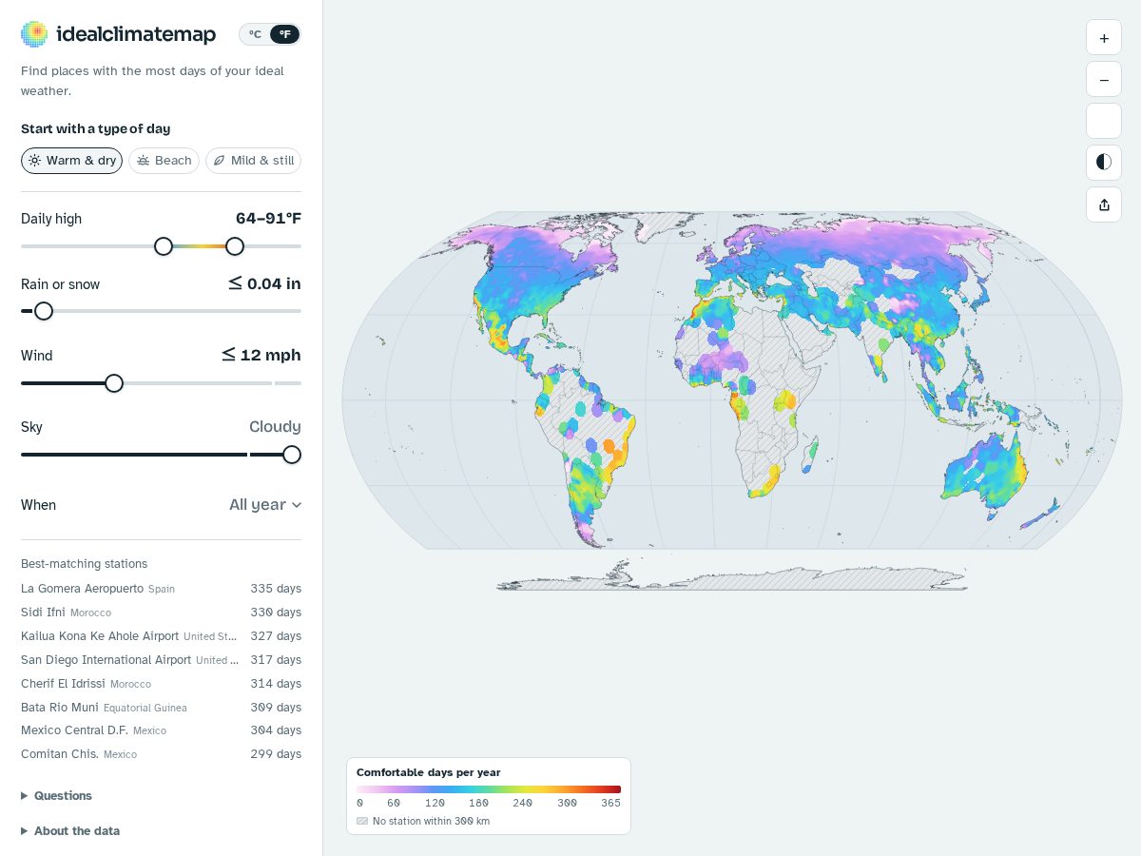The image size is (1141, 856).
Task: Select La Gomera Aeropuerto station
Action: (161, 589)
